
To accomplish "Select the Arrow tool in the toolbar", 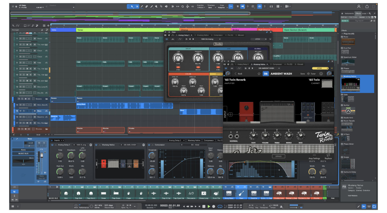I will tap(132, 6).
